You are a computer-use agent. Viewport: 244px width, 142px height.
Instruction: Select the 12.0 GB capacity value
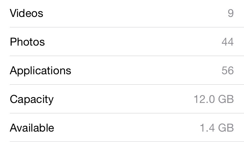[214, 99]
